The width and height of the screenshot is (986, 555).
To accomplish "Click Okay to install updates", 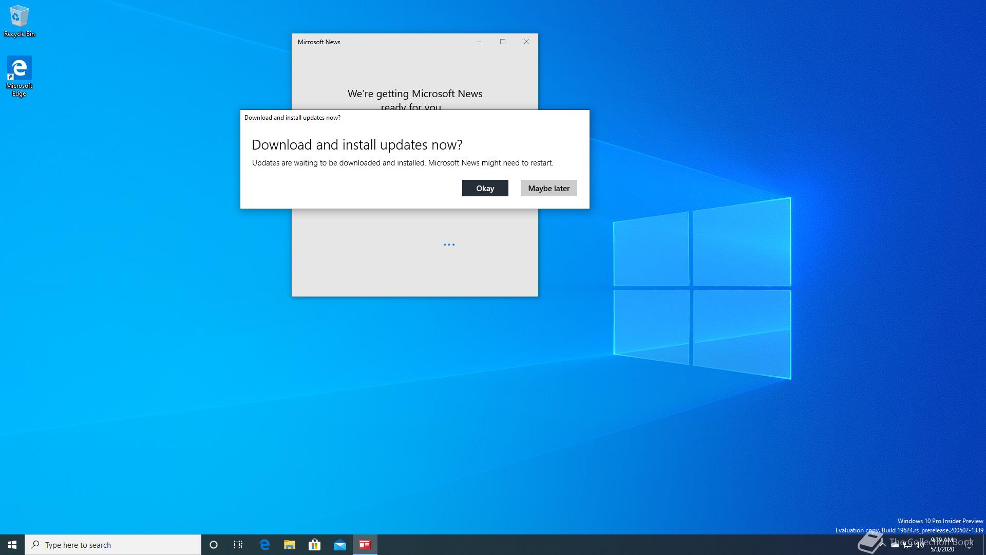I will (485, 188).
